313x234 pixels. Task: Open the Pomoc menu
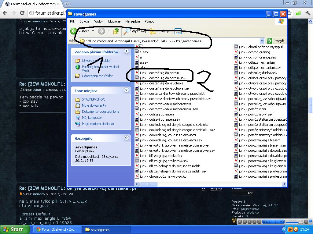click(x=149, y=21)
